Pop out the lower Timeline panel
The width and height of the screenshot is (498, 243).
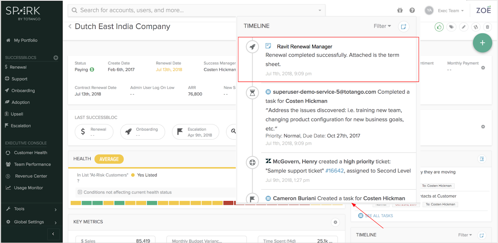tap(482, 235)
